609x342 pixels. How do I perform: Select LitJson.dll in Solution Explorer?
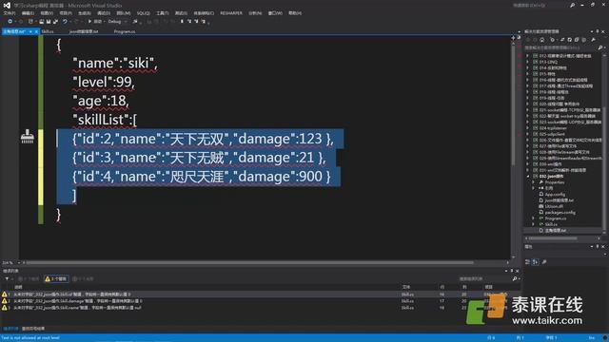(554, 206)
